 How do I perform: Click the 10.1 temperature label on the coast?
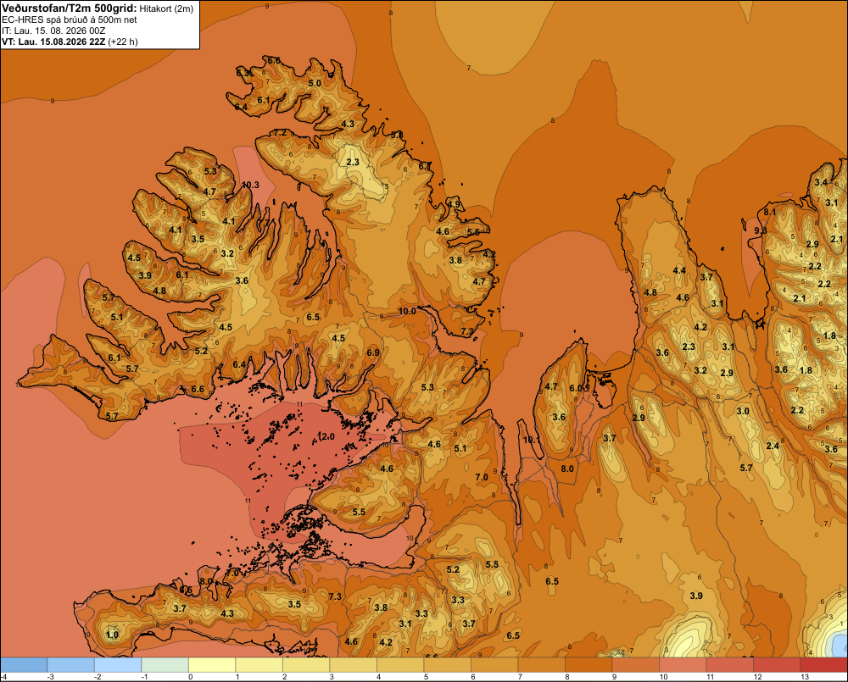click(532, 440)
